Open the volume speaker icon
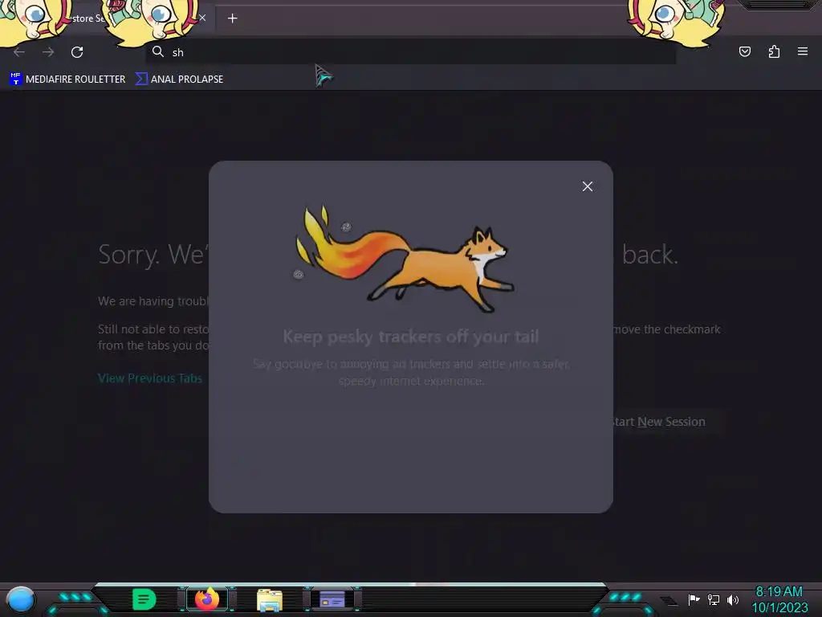 [x=733, y=599]
